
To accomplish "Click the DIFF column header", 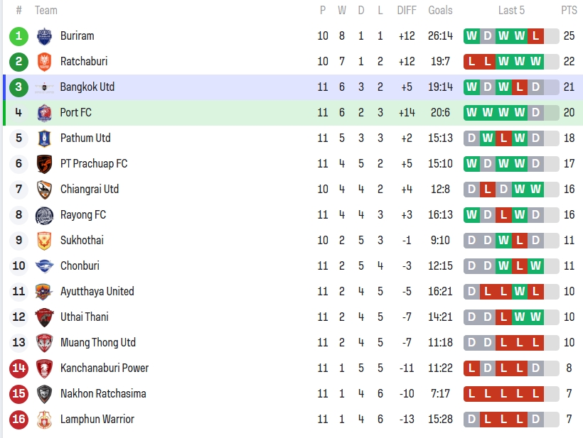I will pyautogui.click(x=407, y=11).
